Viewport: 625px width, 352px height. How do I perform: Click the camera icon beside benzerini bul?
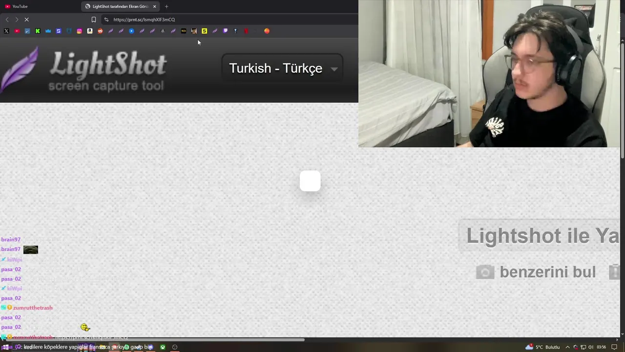[485, 272]
